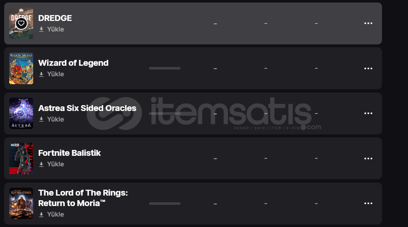Toggle the favorite heart on DREDGE cover

click(x=21, y=24)
